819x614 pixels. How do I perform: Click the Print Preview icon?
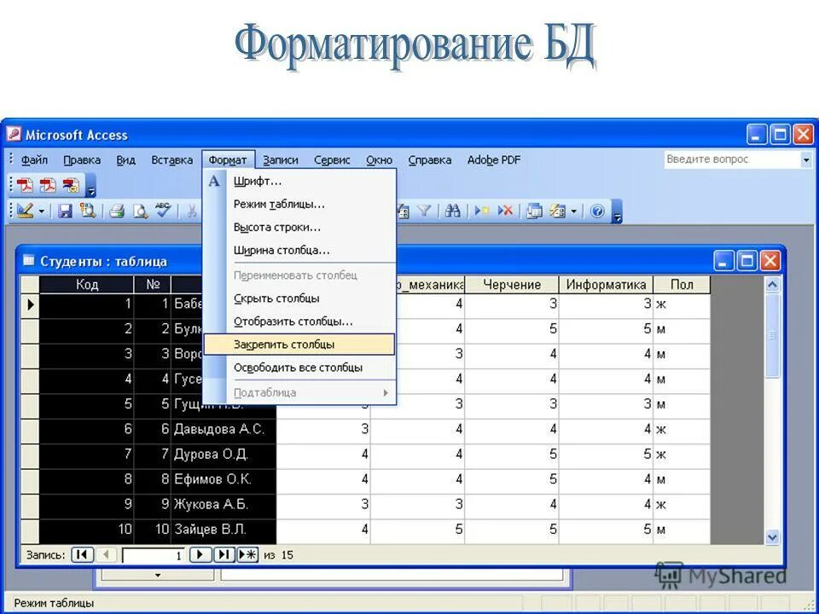click(x=140, y=211)
